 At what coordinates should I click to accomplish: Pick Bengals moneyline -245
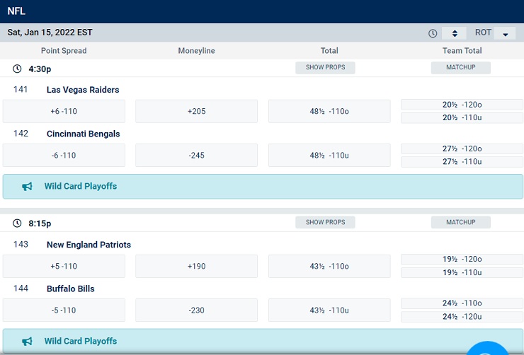197,155
